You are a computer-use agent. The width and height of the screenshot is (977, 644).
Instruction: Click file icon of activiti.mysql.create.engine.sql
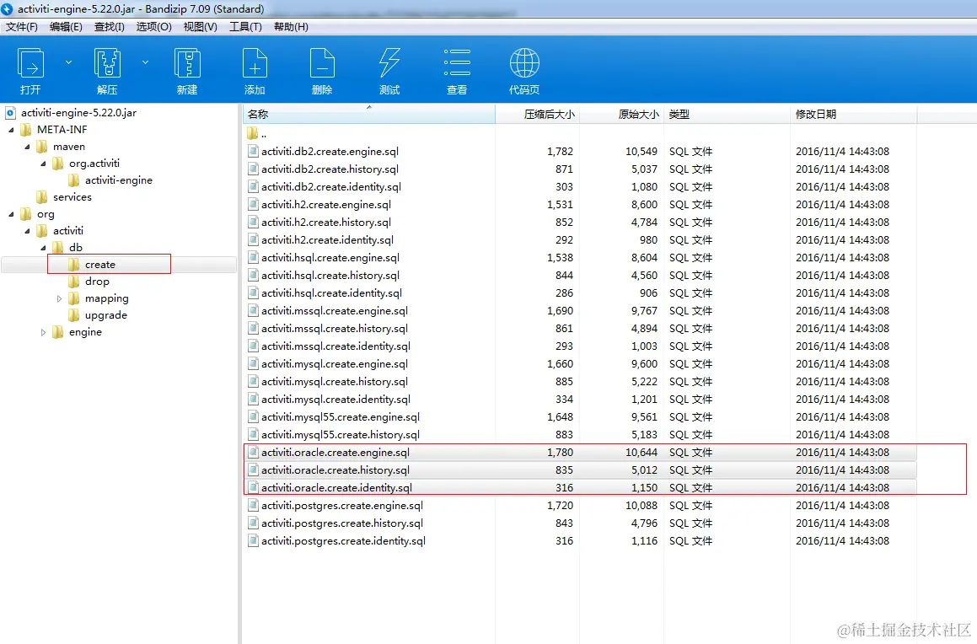(x=253, y=364)
